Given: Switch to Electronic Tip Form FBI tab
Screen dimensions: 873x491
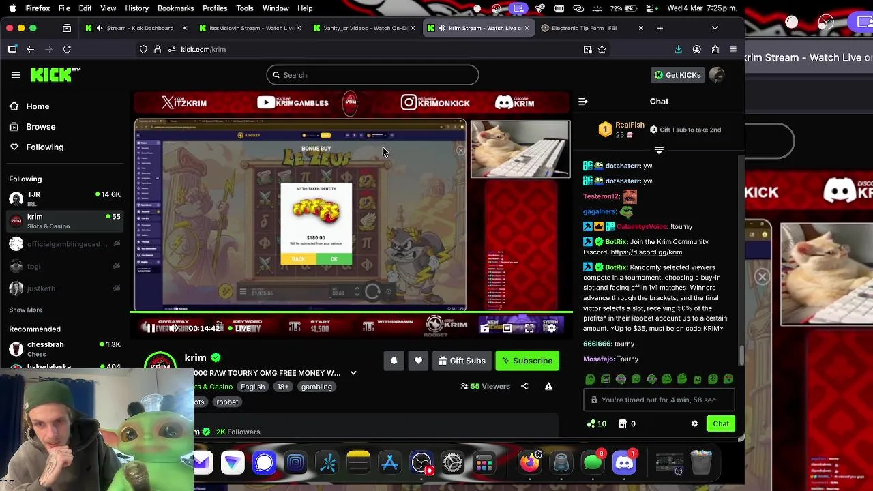Looking at the screenshot, I should [x=592, y=28].
